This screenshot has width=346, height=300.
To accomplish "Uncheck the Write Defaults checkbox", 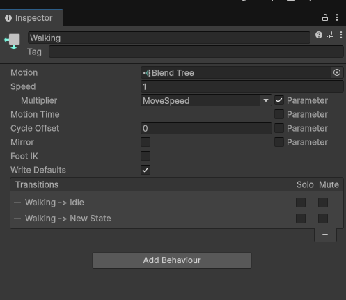I will pos(146,170).
